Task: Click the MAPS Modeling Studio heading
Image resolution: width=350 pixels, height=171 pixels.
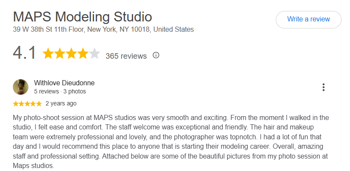Action: [82, 17]
